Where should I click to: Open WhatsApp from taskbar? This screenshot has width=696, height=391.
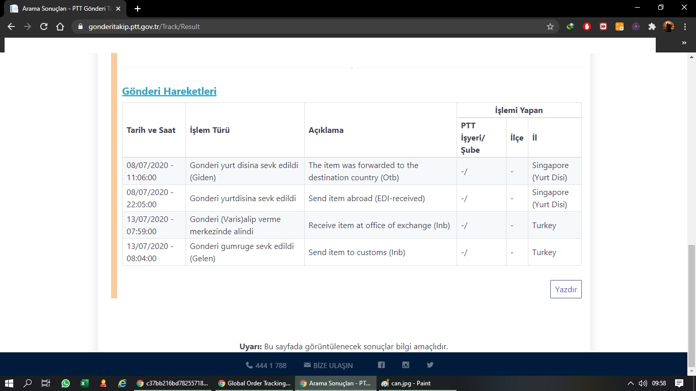66,383
